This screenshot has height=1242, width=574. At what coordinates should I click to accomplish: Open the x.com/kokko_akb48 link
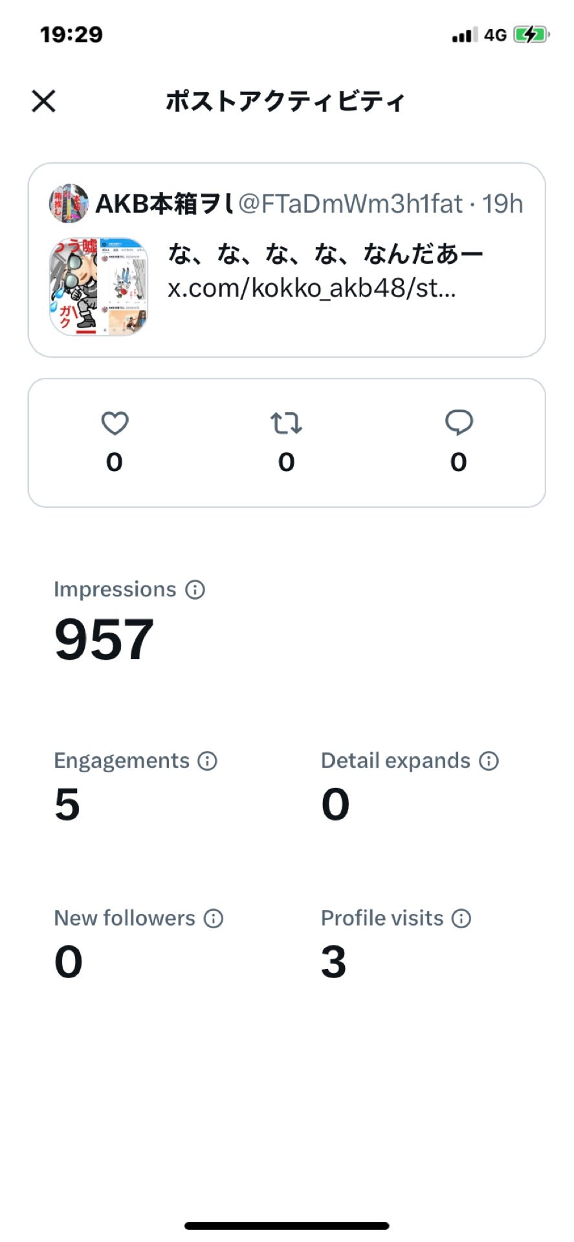[x=312, y=288]
